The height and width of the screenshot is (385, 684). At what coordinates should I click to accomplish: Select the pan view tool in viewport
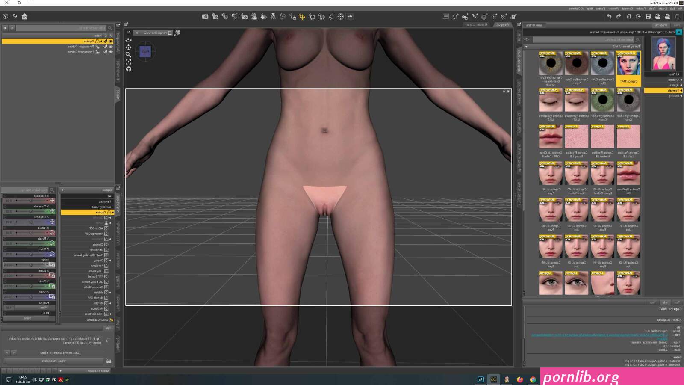pos(128,47)
